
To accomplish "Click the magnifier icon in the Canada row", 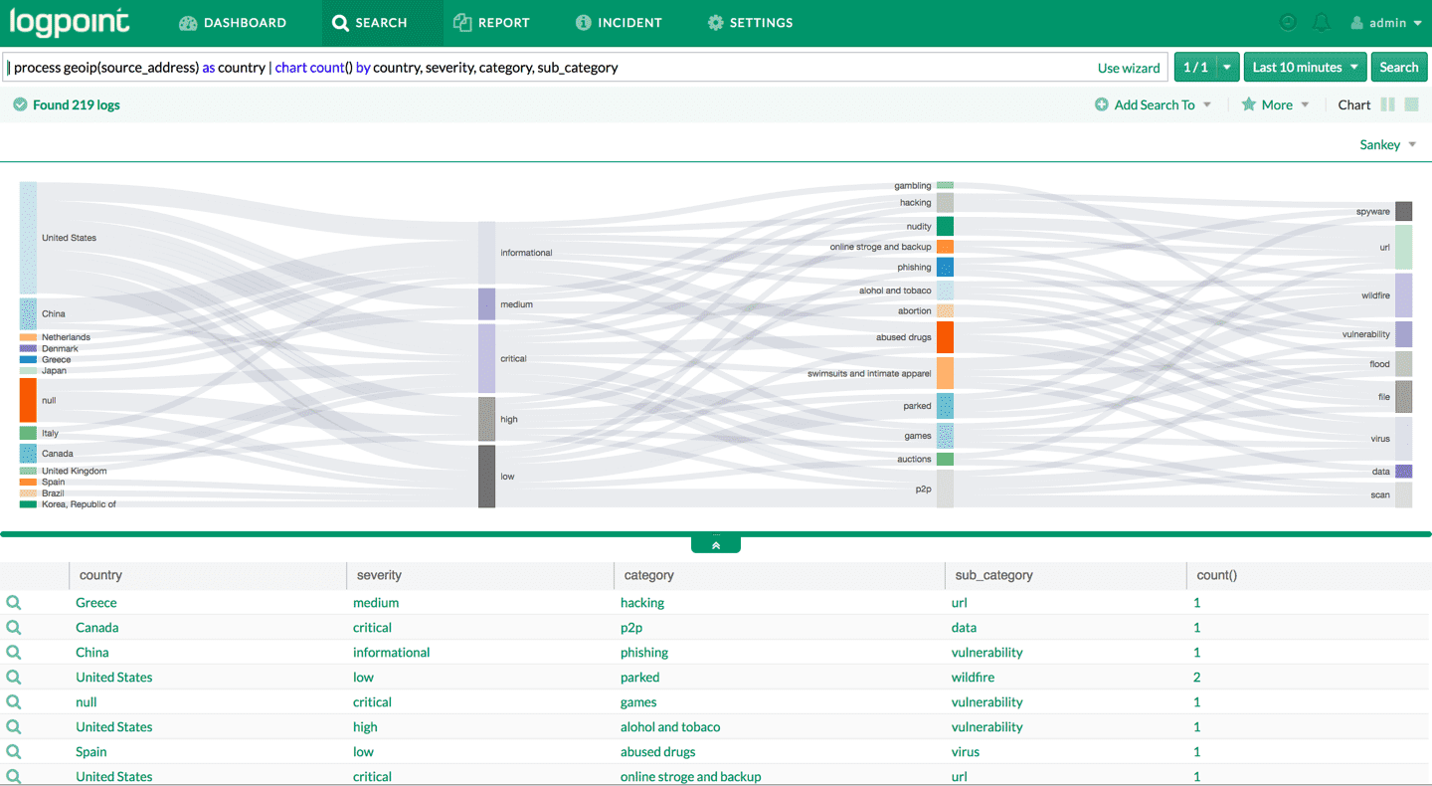I will (14, 628).
